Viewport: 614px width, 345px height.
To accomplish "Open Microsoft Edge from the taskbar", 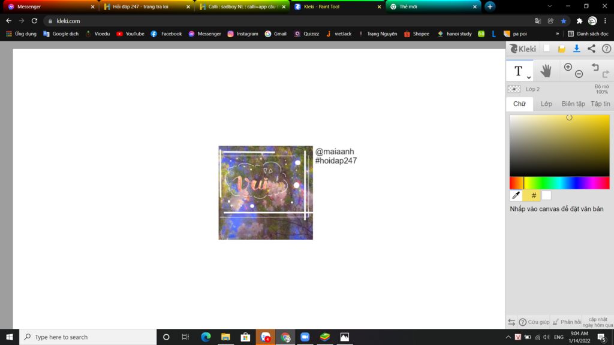I will click(206, 337).
